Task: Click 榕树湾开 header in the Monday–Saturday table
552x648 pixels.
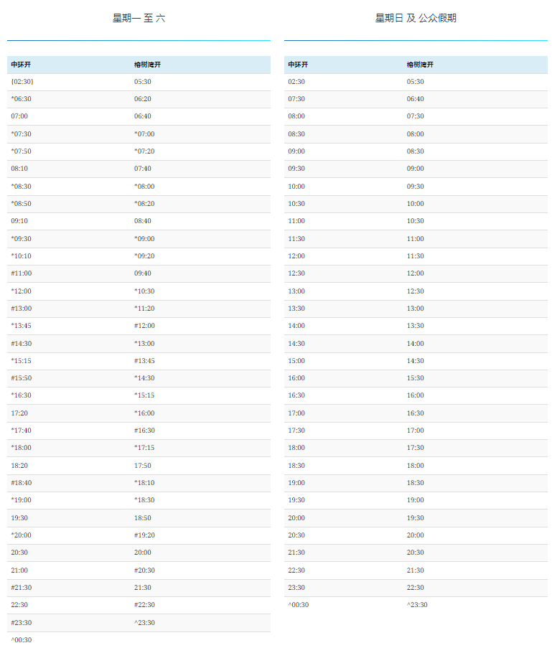Action: tap(147, 65)
